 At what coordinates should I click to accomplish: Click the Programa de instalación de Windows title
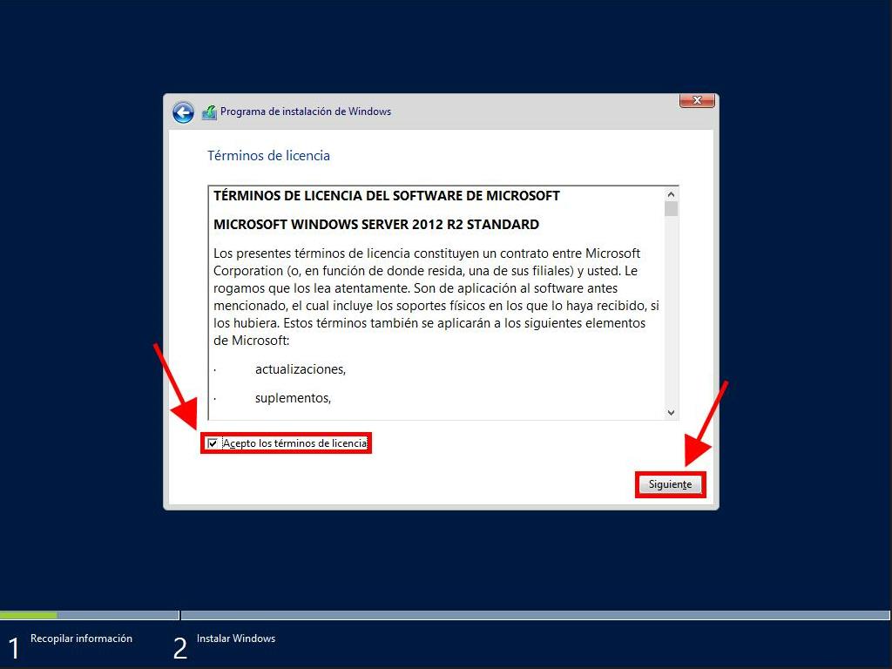click(305, 111)
